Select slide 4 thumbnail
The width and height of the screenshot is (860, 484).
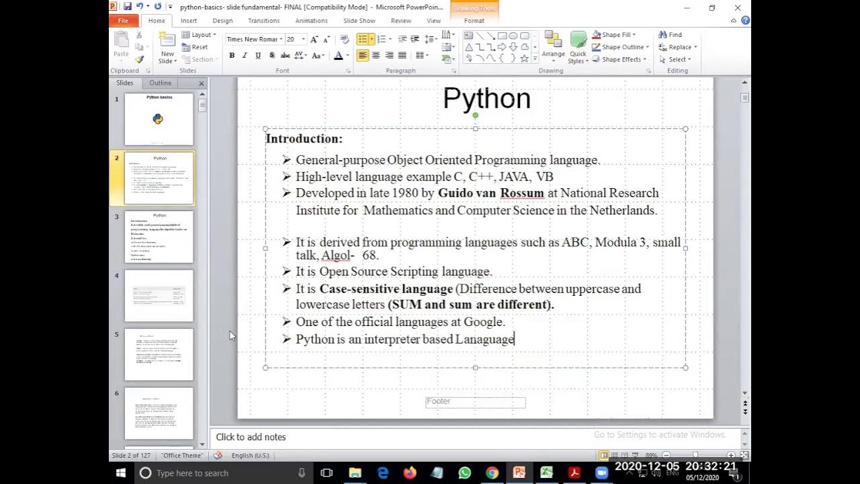click(159, 296)
